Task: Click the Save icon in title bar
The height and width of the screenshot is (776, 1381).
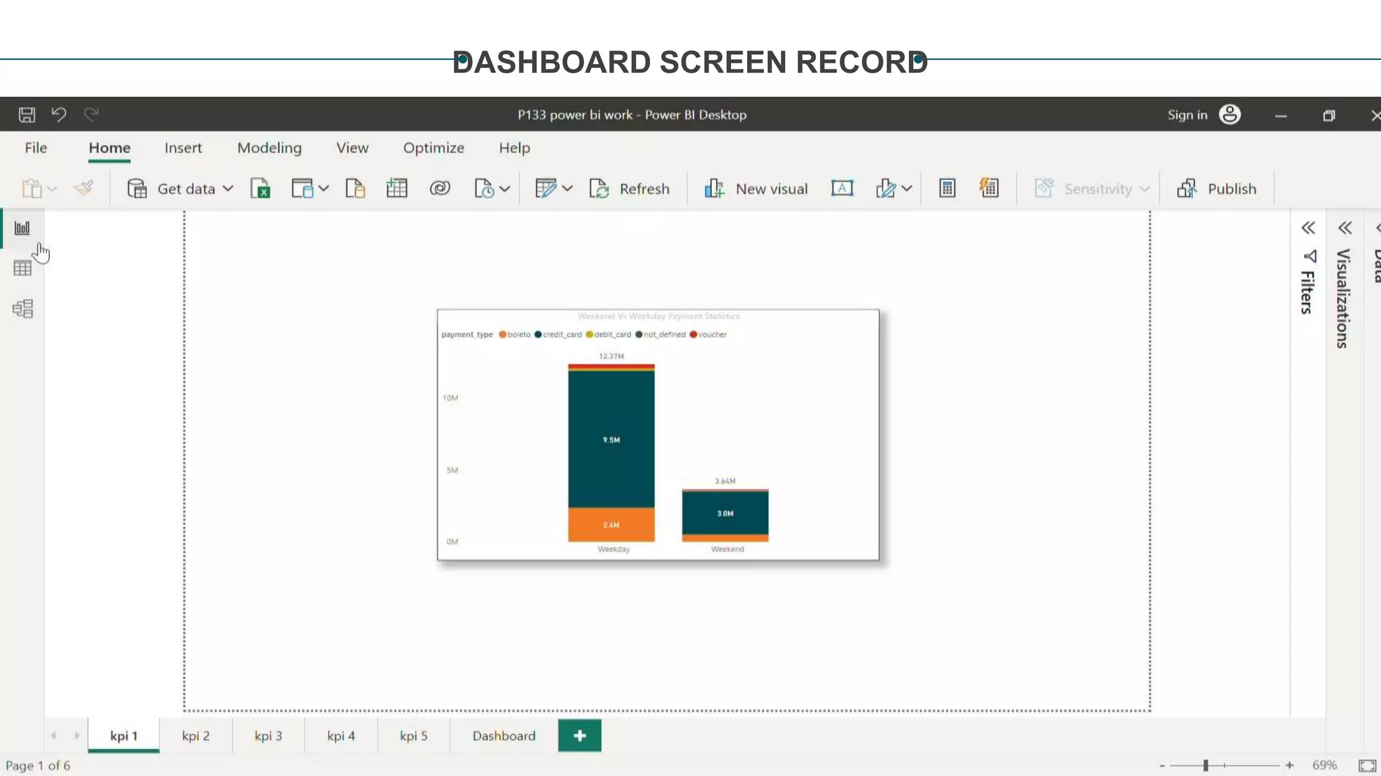Action: (26, 115)
